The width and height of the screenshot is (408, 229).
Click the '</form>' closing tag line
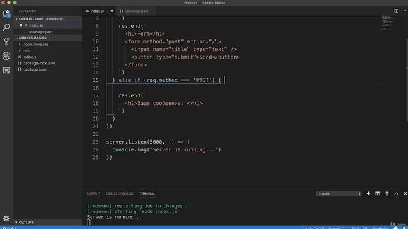[x=136, y=65]
